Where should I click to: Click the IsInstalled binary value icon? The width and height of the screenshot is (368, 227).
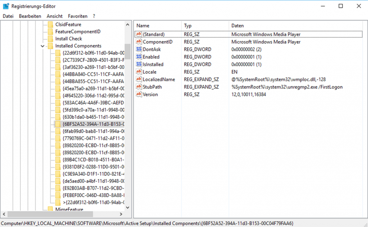pos(139,64)
